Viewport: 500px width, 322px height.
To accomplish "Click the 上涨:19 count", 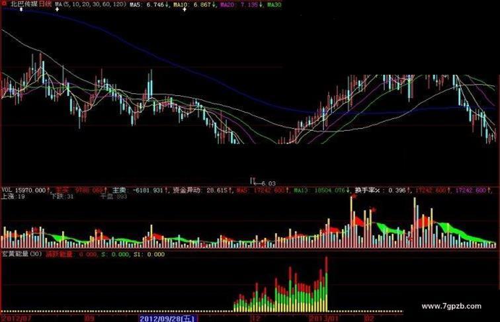I will click(x=13, y=196).
